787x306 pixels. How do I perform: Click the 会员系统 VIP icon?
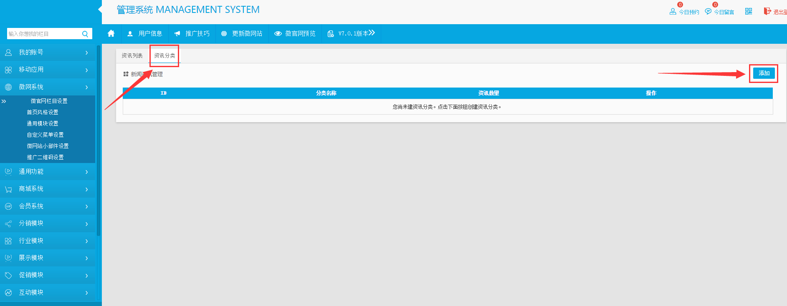click(8, 206)
